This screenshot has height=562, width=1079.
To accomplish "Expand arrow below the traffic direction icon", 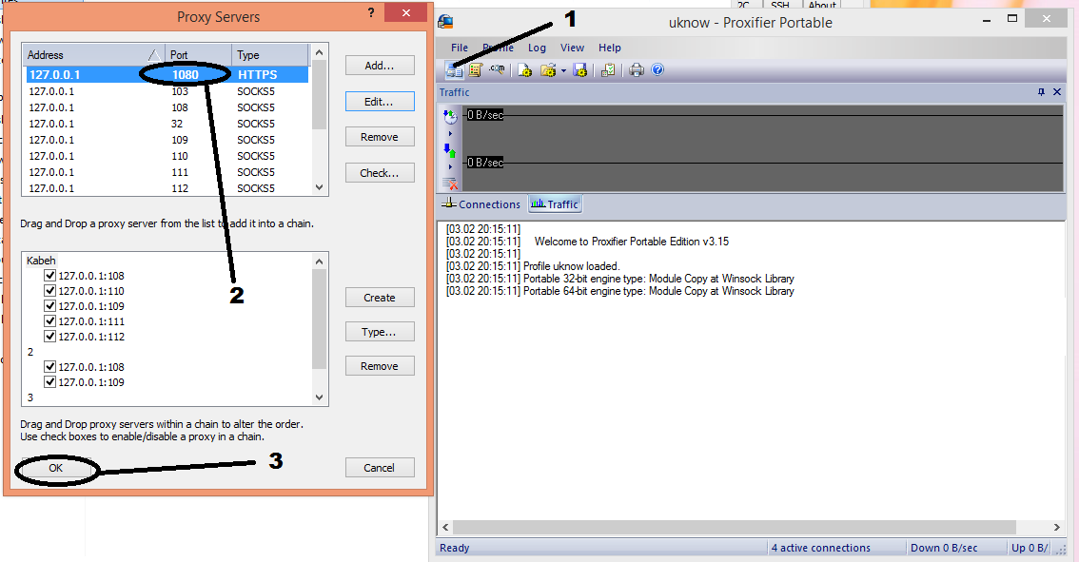I will tap(450, 166).
